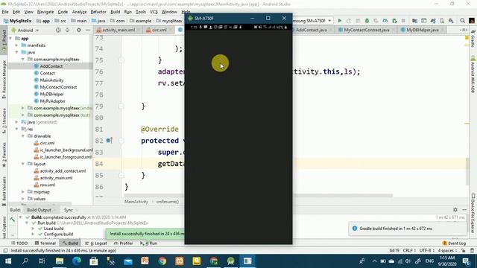Open Search Everywhere magnifier icon
This screenshot has width=477, height=268.
[462, 21]
